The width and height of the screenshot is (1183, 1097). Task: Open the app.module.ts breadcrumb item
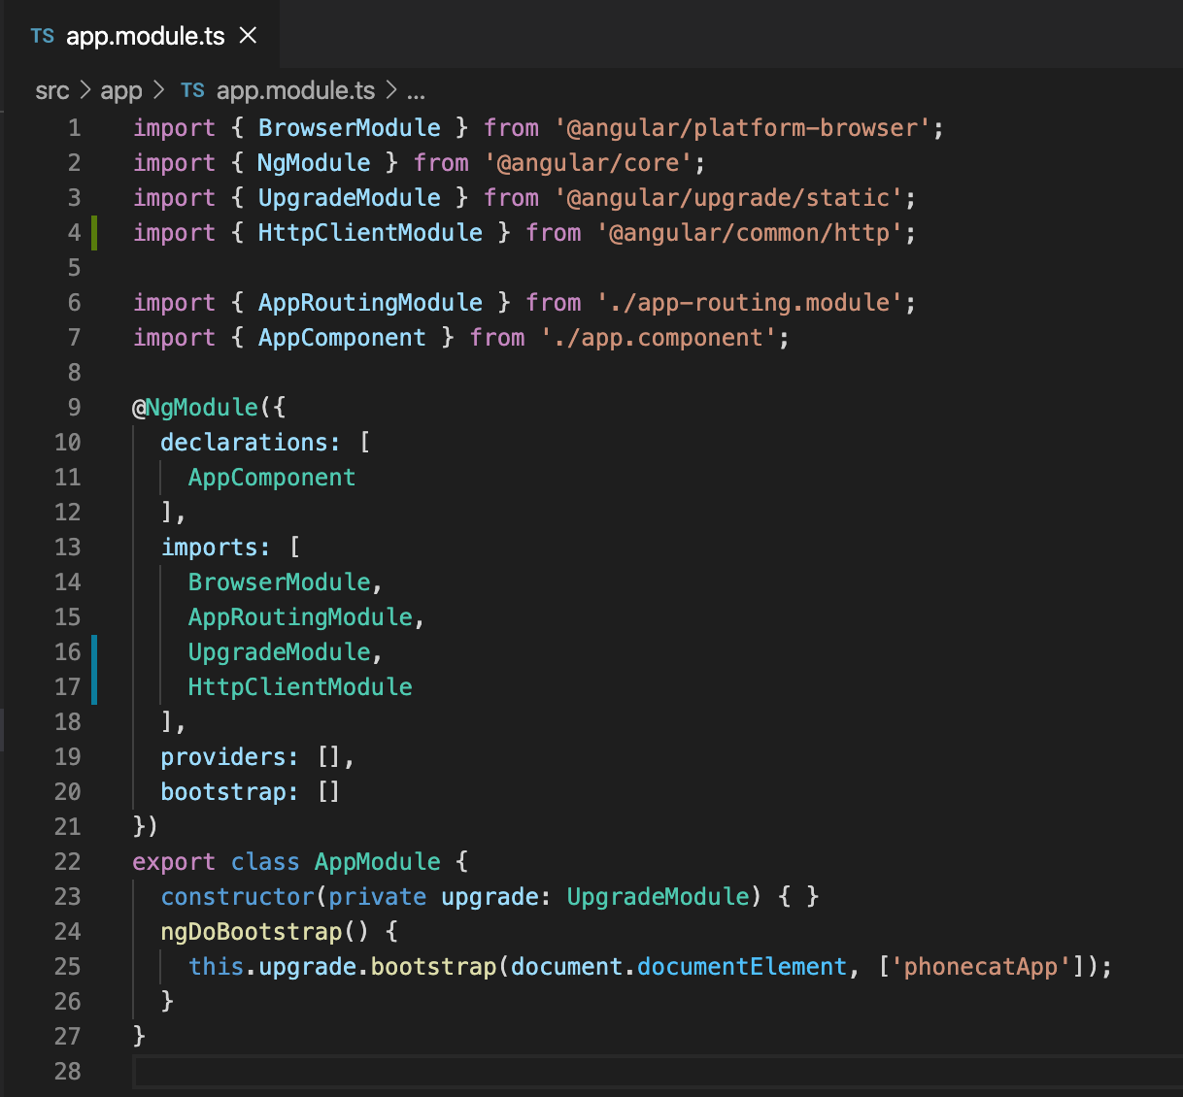(295, 91)
